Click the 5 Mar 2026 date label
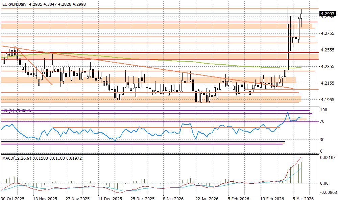The image size is (338, 203). click(303, 199)
